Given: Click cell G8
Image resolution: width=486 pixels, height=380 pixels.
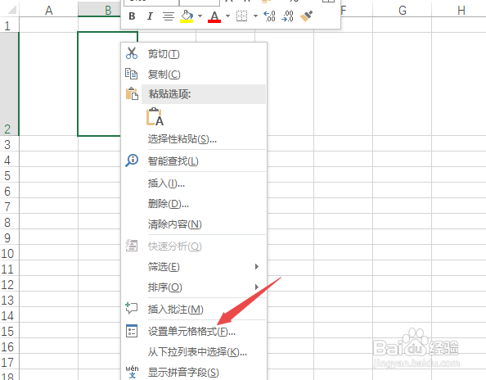Looking at the screenshot, I should (x=402, y=221).
